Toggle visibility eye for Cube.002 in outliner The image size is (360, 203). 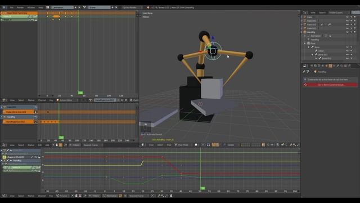348,24
